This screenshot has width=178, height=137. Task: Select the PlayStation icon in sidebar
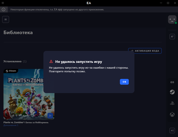[x=172, y=103]
